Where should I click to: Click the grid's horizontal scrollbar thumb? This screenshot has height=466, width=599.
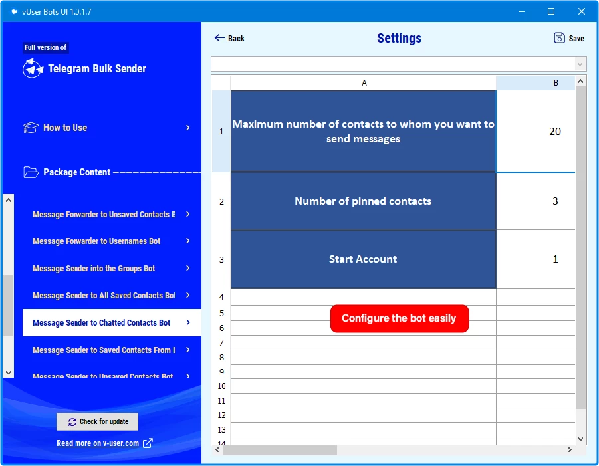pyautogui.click(x=280, y=450)
